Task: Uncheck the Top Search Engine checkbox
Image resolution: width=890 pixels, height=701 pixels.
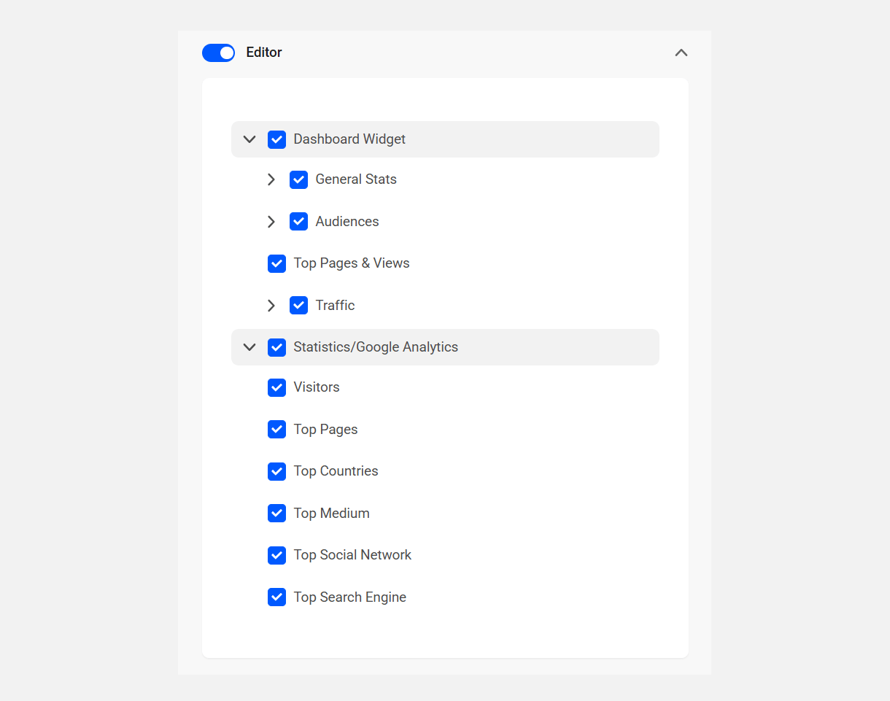Action: coord(276,597)
